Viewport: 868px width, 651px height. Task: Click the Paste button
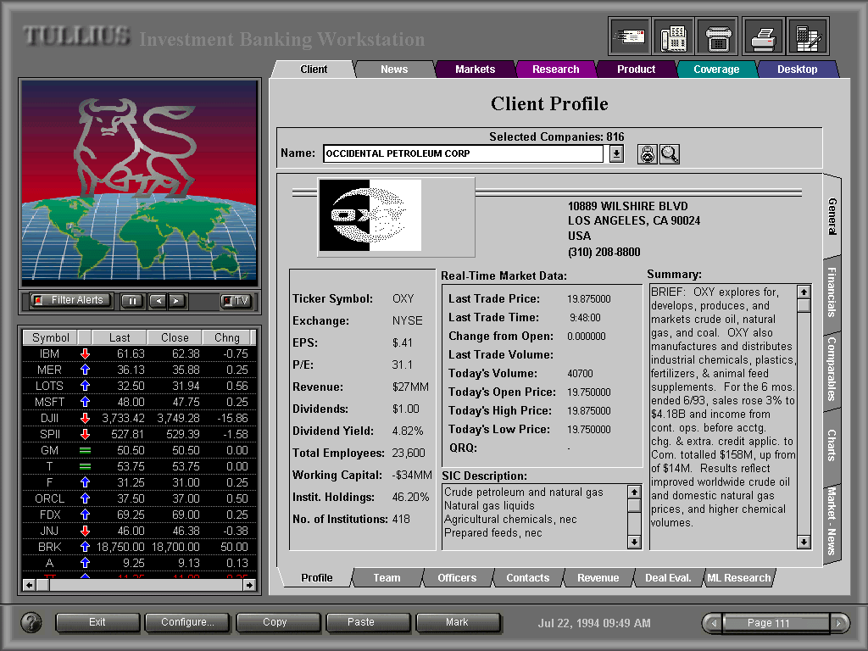[368, 622]
